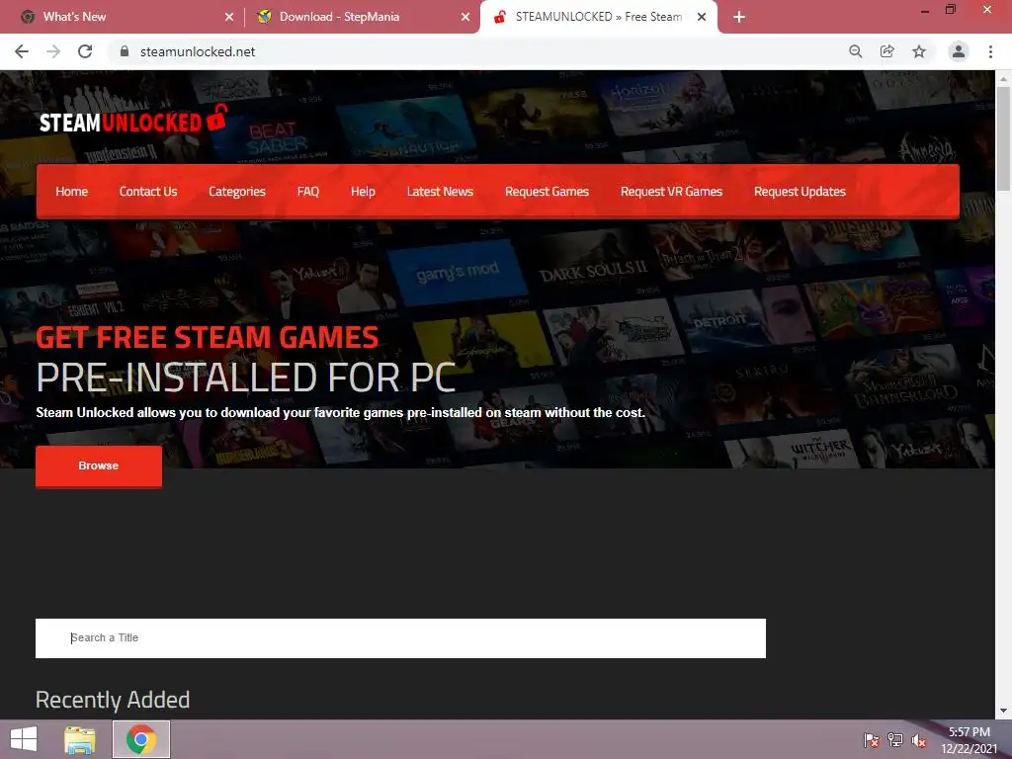Open the Chrome profile avatar

point(959,51)
